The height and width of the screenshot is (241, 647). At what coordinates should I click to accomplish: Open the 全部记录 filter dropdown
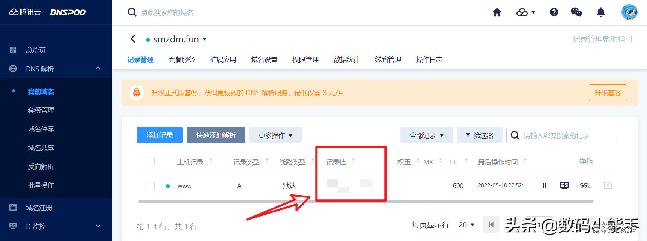pos(427,135)
